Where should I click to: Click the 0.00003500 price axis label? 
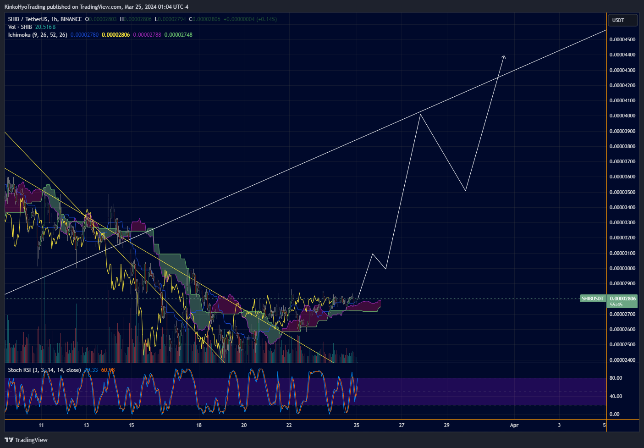622,192
